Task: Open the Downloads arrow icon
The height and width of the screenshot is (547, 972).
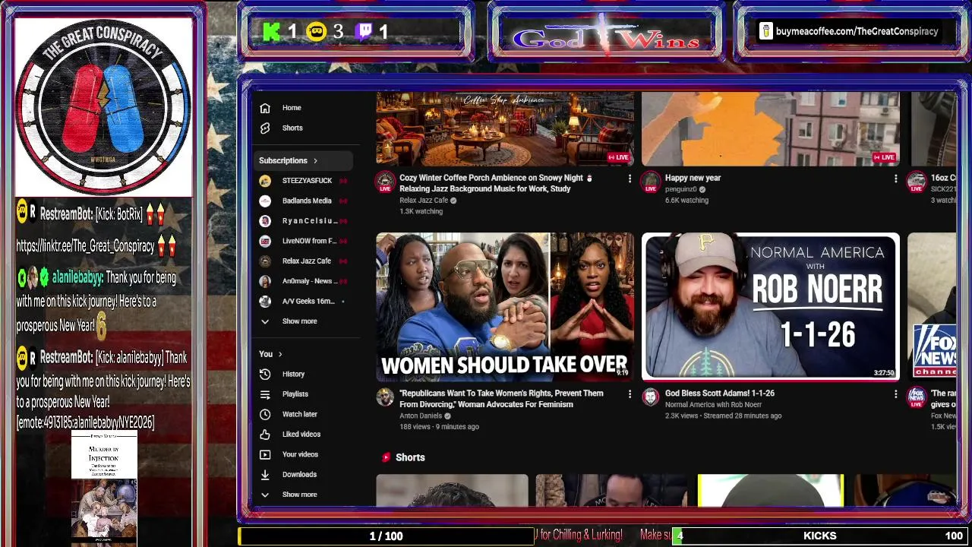Action: click(265, 475)
